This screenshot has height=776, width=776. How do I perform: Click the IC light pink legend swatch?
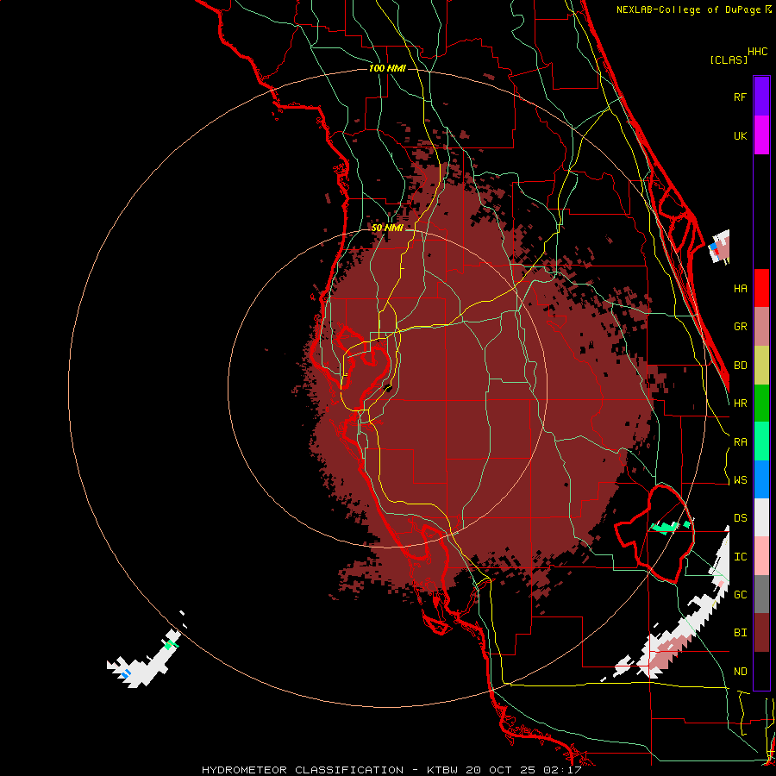point(761,556)
